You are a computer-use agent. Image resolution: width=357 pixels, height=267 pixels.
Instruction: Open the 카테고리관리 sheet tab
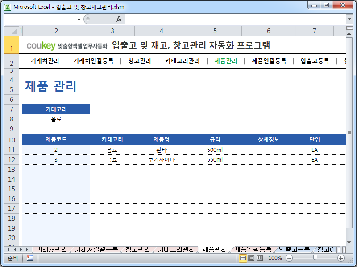176,250
